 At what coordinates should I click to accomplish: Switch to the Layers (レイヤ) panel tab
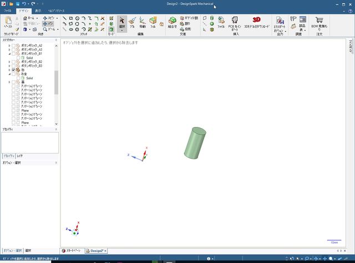[20, 156]
